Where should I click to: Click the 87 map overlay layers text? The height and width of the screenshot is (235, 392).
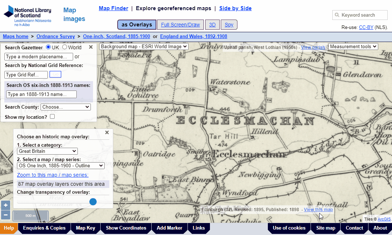coord(61,184)
